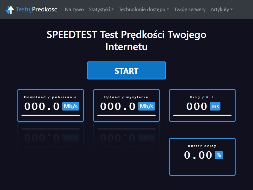Select the Ping / RTT result panel

(x=202, y=105)
